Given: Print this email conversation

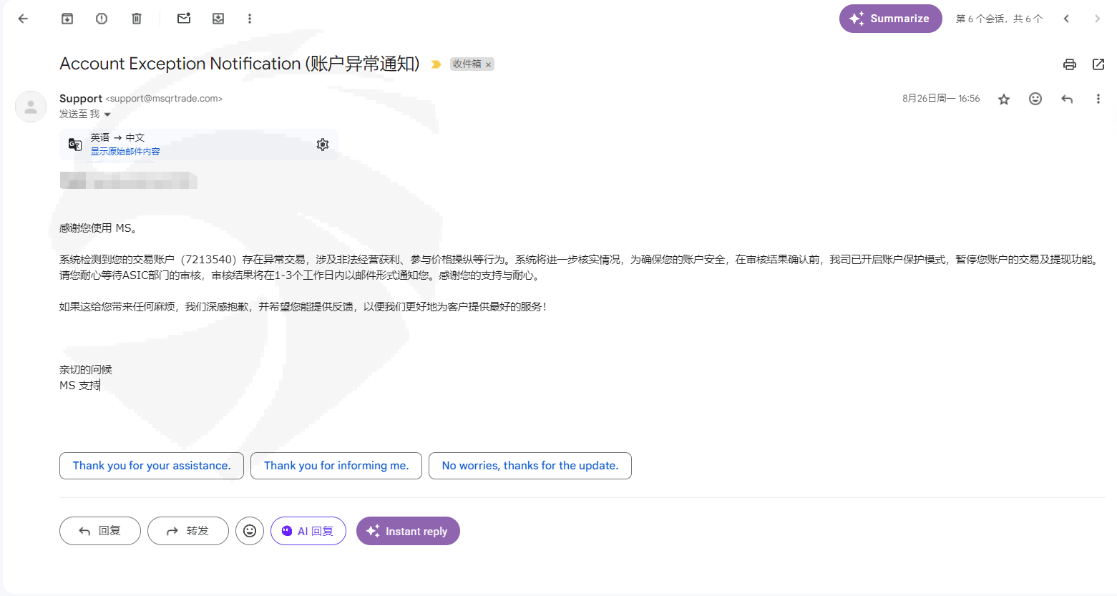Looking at the screenshot, I should [x=1069, y=64].
